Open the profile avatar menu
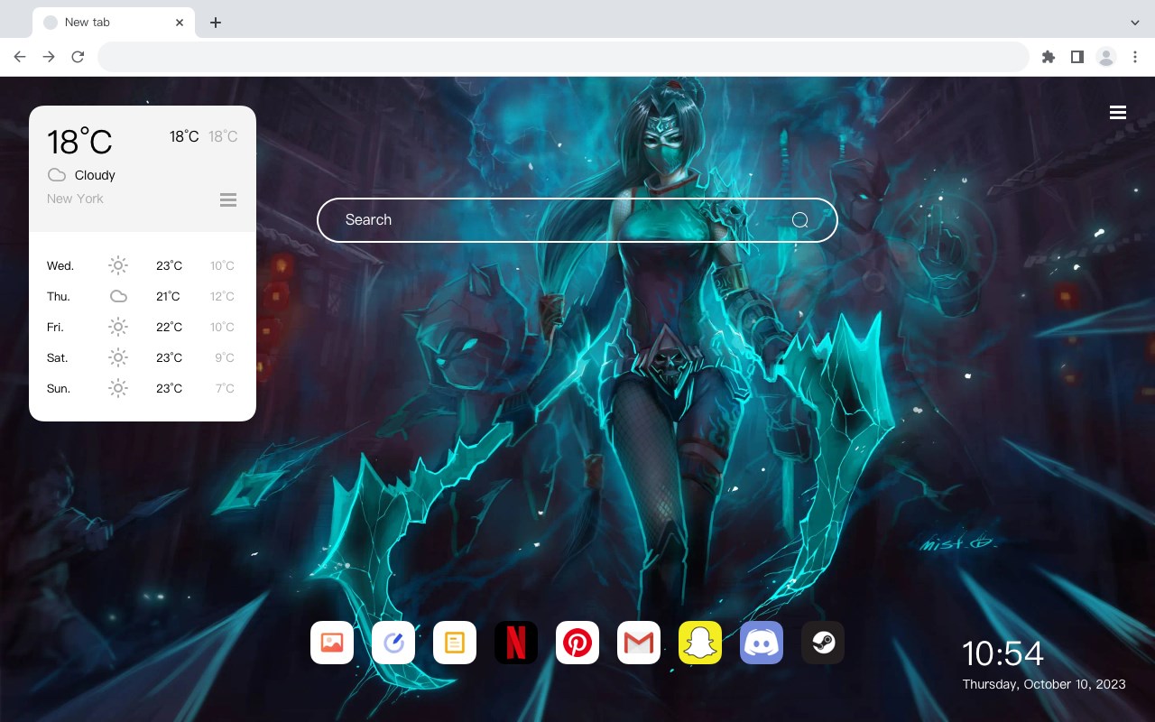This screenshot has width=1155, height=722. 1106,57
